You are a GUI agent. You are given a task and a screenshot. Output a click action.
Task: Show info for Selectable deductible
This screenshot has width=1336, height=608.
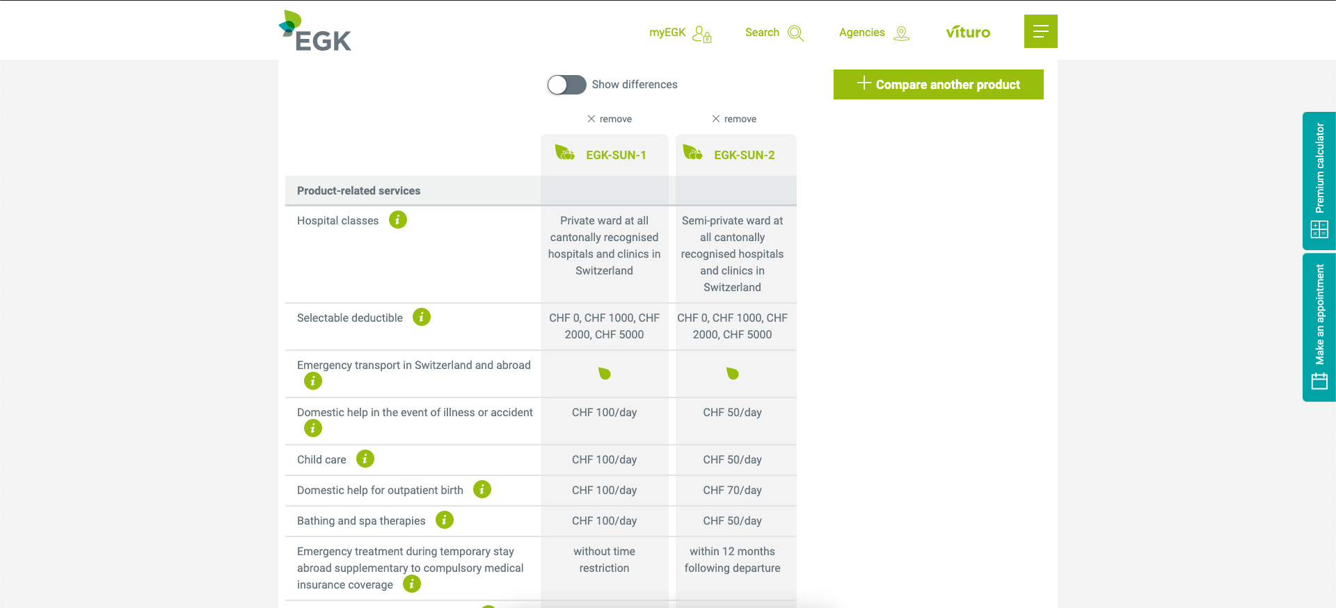coord(422,317)
